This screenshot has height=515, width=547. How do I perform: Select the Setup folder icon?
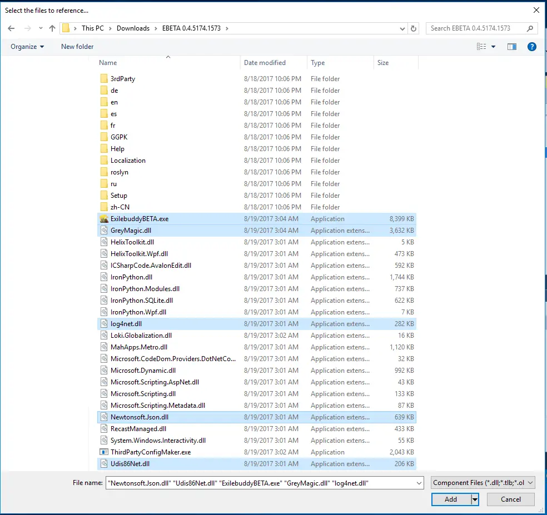(x=104, y=196)
